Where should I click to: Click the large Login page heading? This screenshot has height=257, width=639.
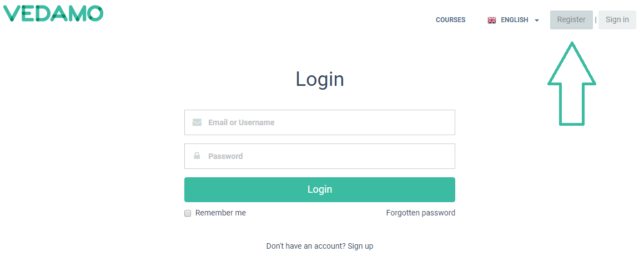(320, 79)
